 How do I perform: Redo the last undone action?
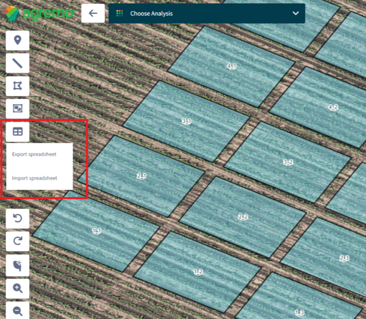[x=17, y=241]
